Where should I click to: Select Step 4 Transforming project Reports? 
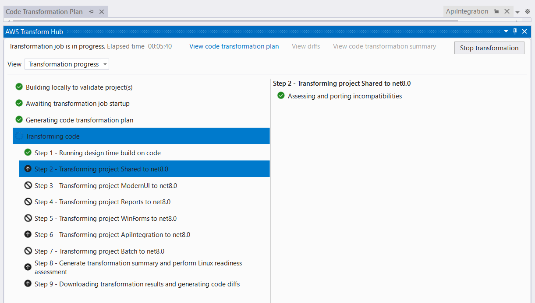pyautogui.click(x=144, y=202)
